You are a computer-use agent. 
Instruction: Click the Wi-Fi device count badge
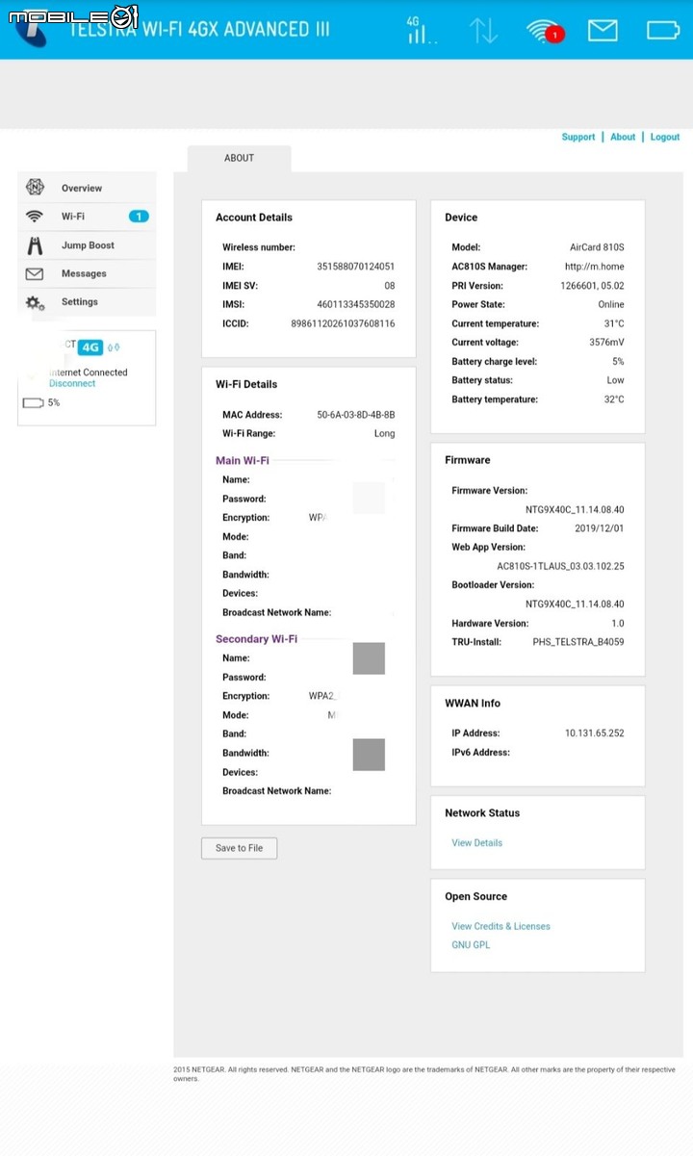(139, 217)
